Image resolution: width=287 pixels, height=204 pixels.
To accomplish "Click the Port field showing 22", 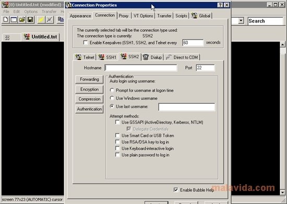I will point(205,68).
